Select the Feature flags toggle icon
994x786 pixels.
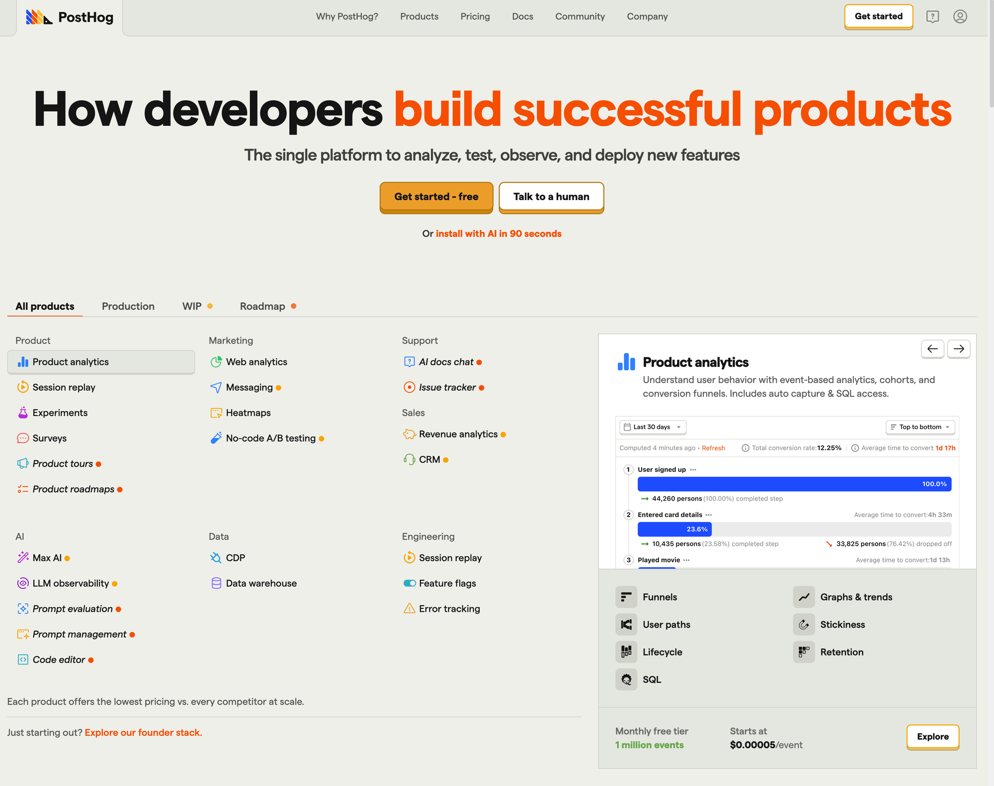coord(410,583)
